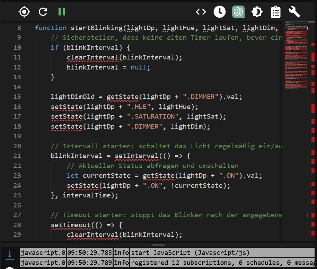Viewport: 317px width, 269px height.
Task: Open the ChatGPT AI code generator
Action: [238, 12]
